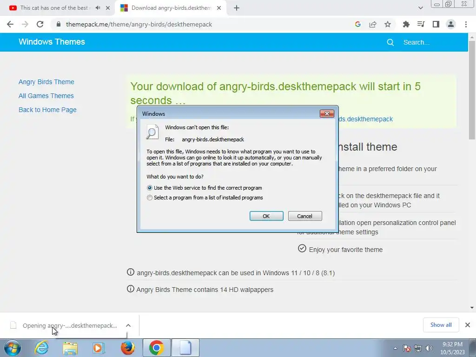Open Windows Explorer folder in taskbar

click(x=70, y=348)
